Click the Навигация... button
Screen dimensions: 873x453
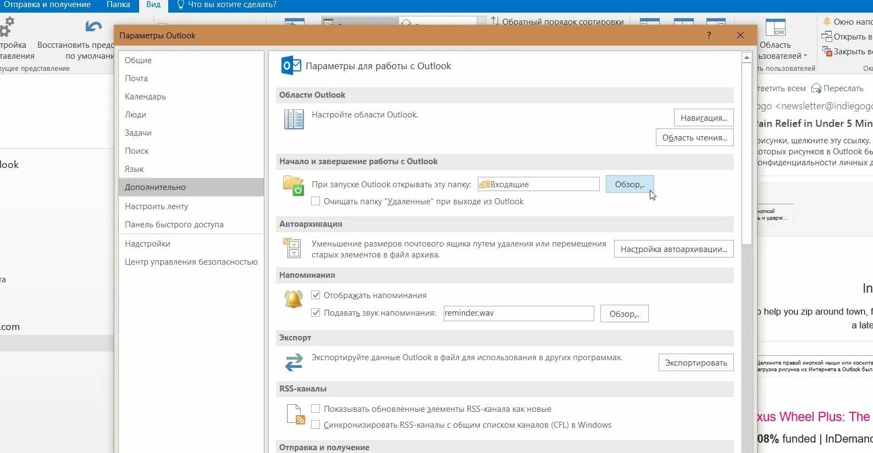point(704,118)
